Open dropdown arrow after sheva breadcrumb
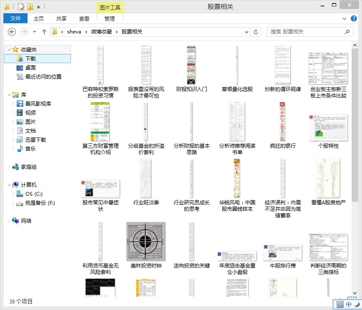 click(x=86, y=32)
